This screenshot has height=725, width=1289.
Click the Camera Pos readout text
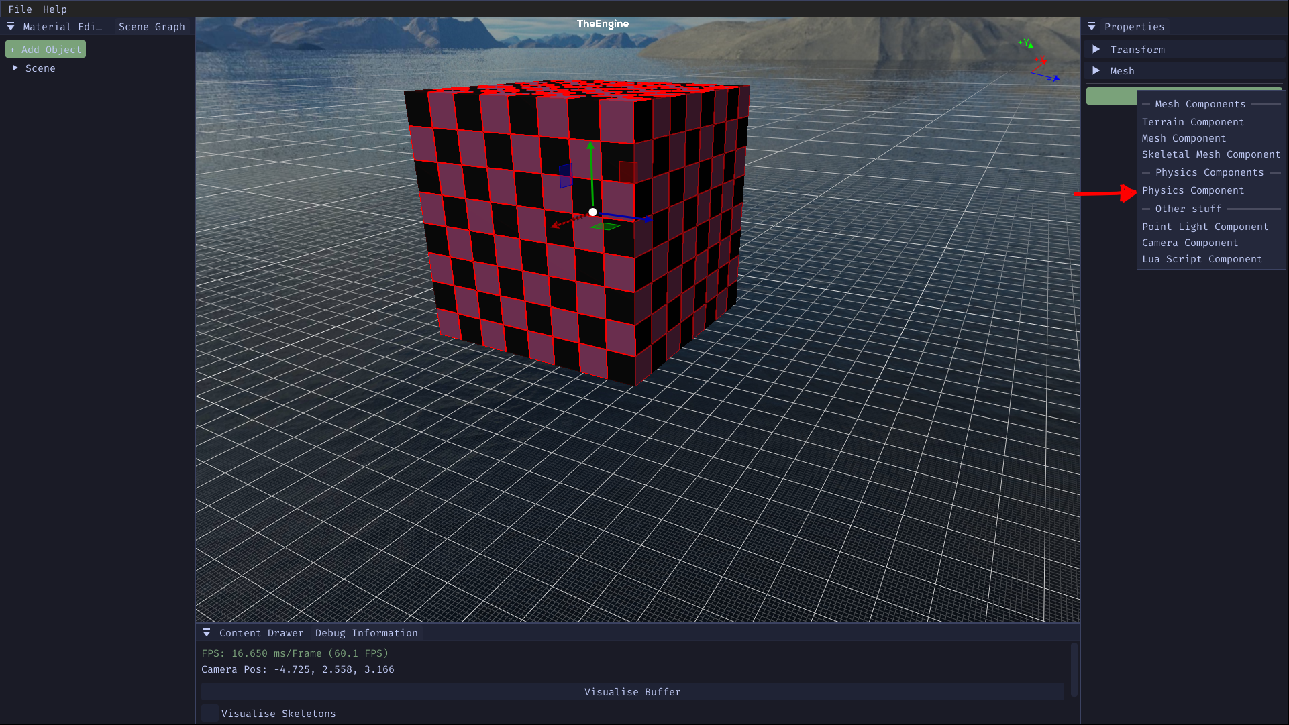click(x=298, y=669)
